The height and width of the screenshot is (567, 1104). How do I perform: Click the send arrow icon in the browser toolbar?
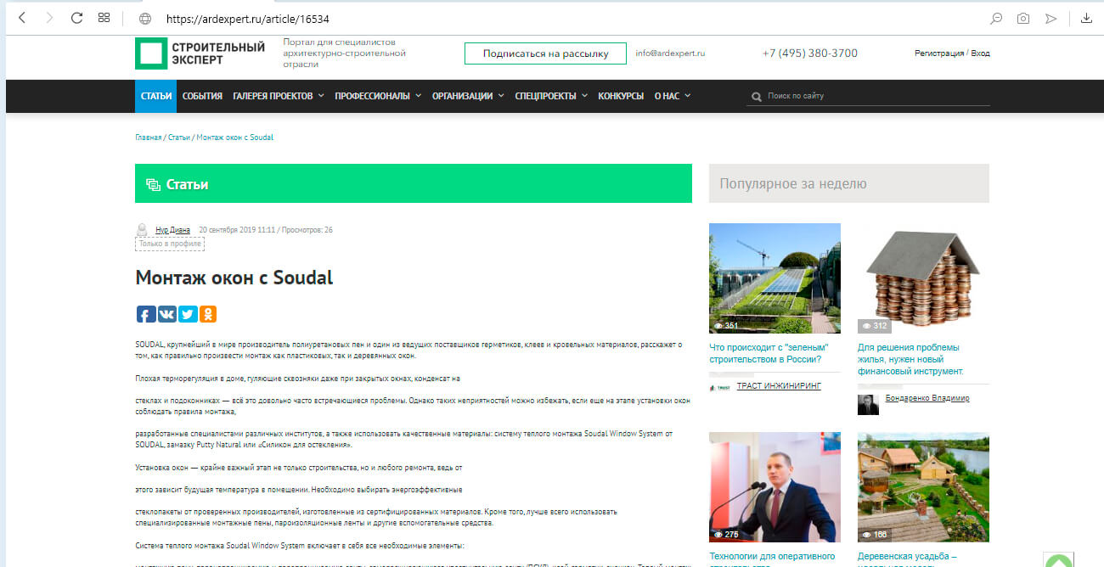(x=1050, y=18)
